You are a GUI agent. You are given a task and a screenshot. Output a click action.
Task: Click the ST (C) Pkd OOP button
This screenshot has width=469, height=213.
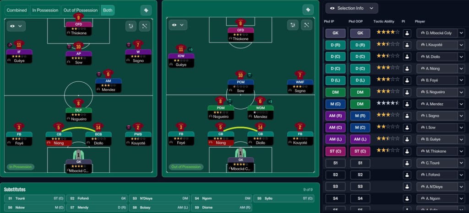pos(360,151)
